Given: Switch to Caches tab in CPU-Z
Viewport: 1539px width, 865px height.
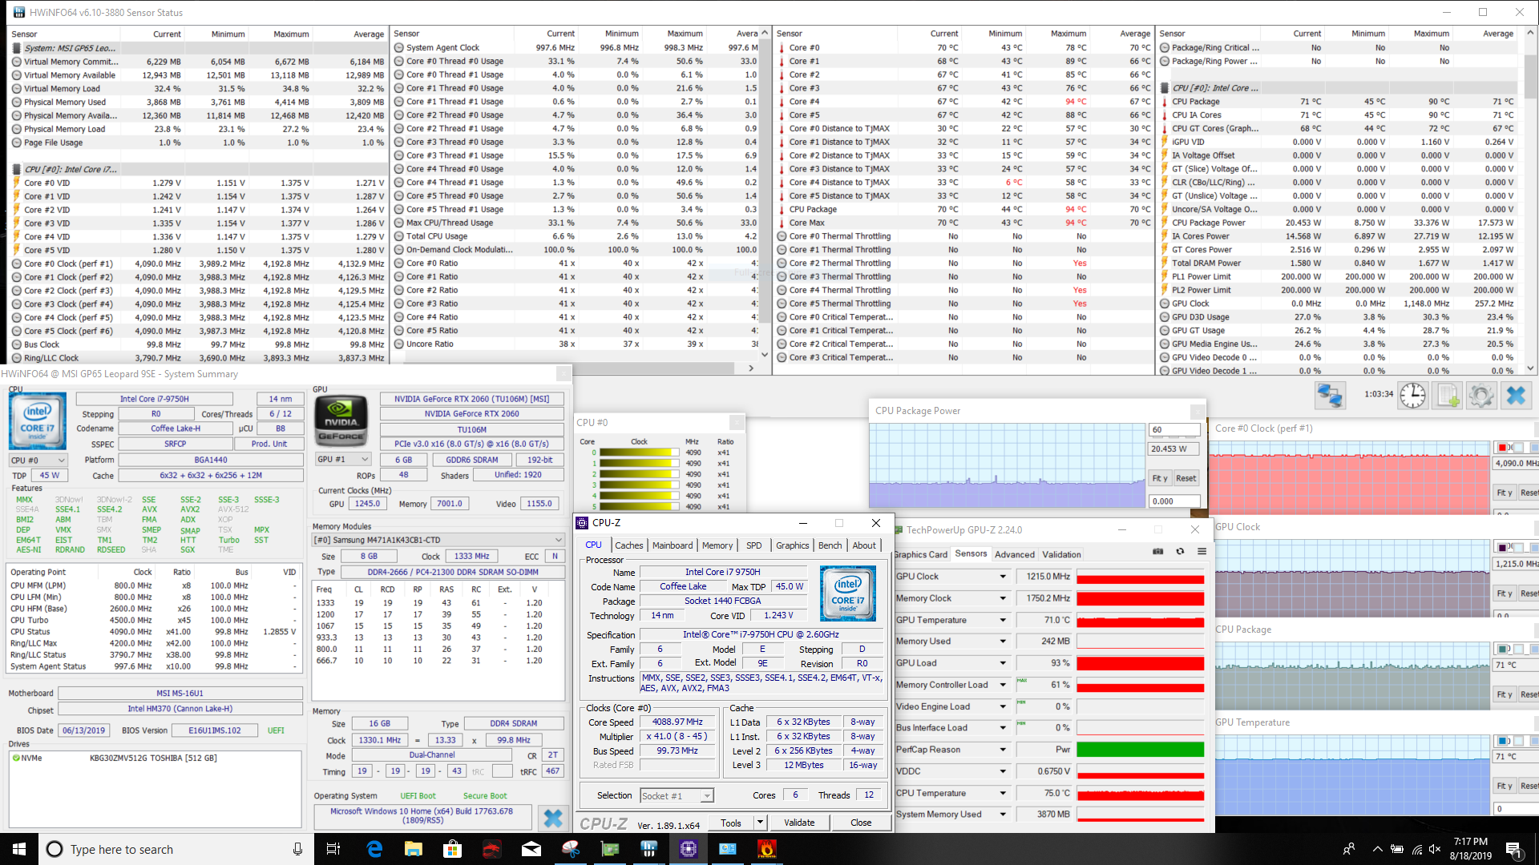Looking at the screenshot, I should tap(628, 545).
